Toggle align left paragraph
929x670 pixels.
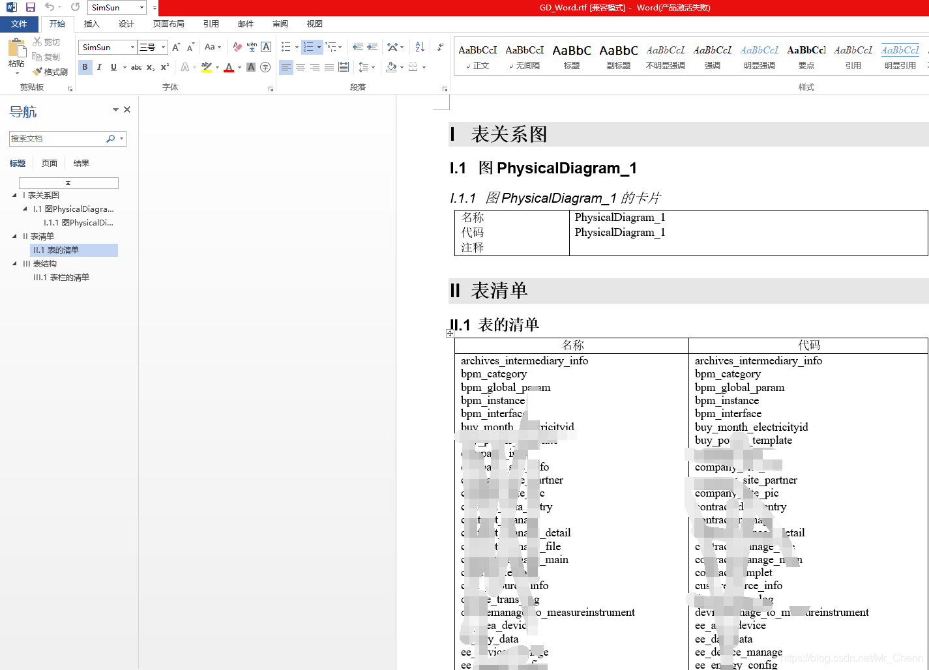286,67
